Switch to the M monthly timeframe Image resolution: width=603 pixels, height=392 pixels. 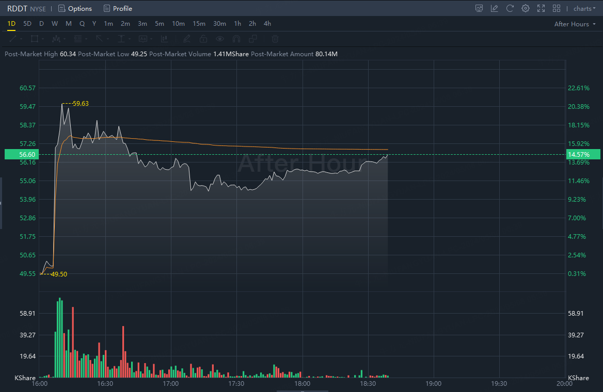(x=69, y=24)
